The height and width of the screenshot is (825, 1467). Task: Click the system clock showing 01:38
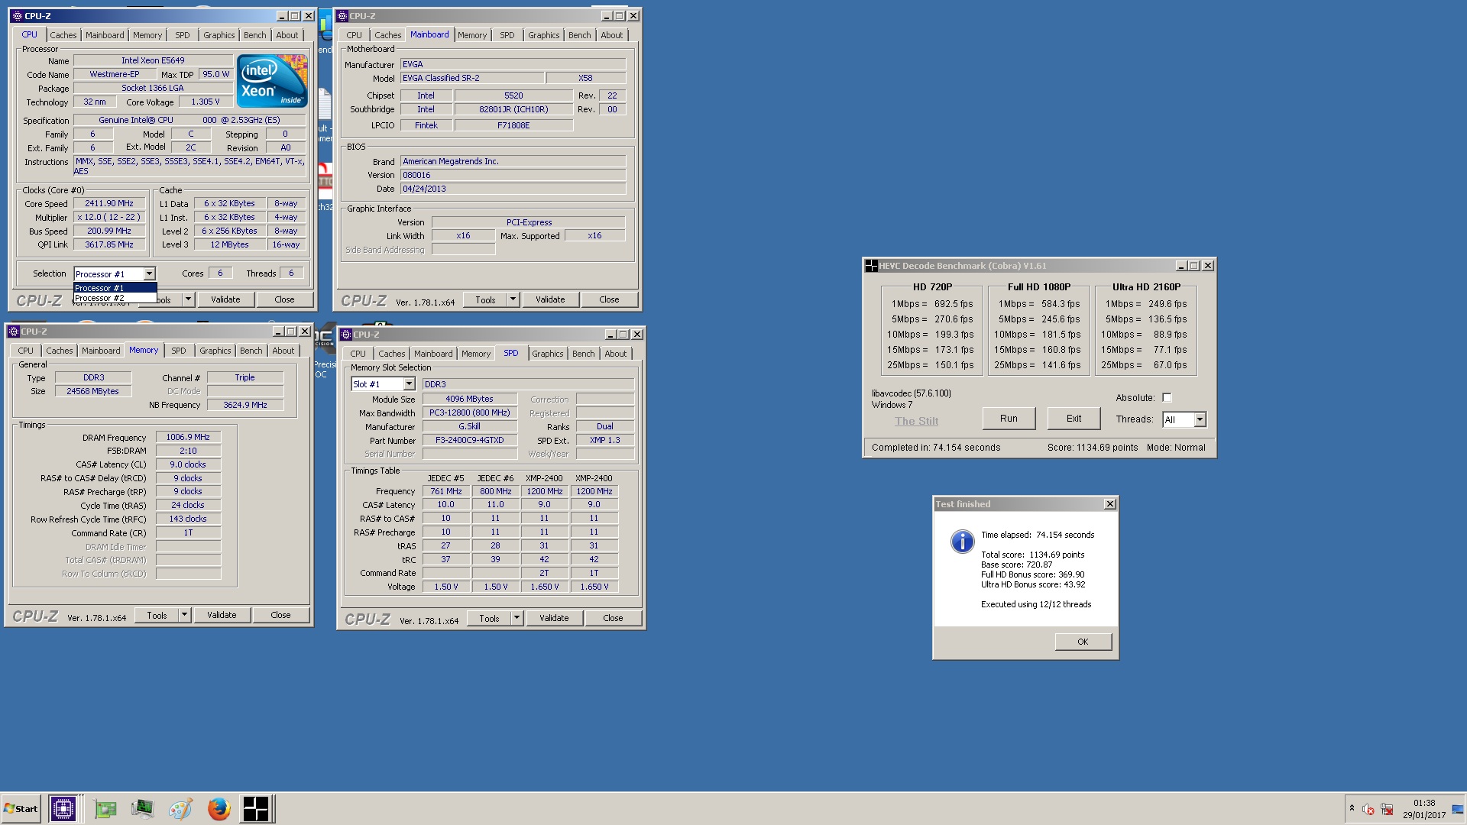pos(1424,803)
